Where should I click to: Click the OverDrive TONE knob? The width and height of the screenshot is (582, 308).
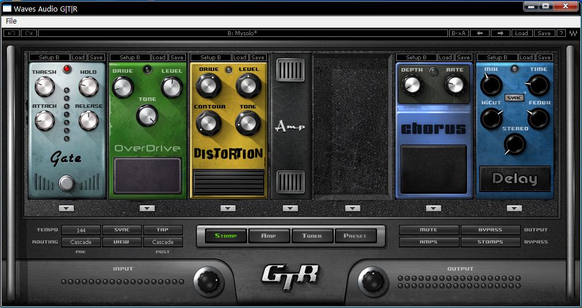[x=147, y=115]
